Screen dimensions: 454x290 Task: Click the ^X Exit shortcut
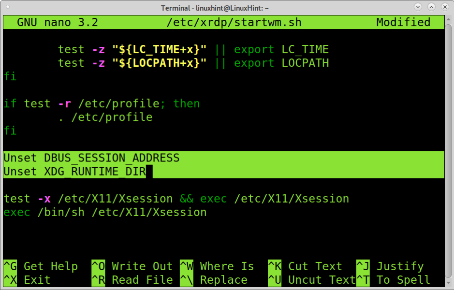(27, 280)
